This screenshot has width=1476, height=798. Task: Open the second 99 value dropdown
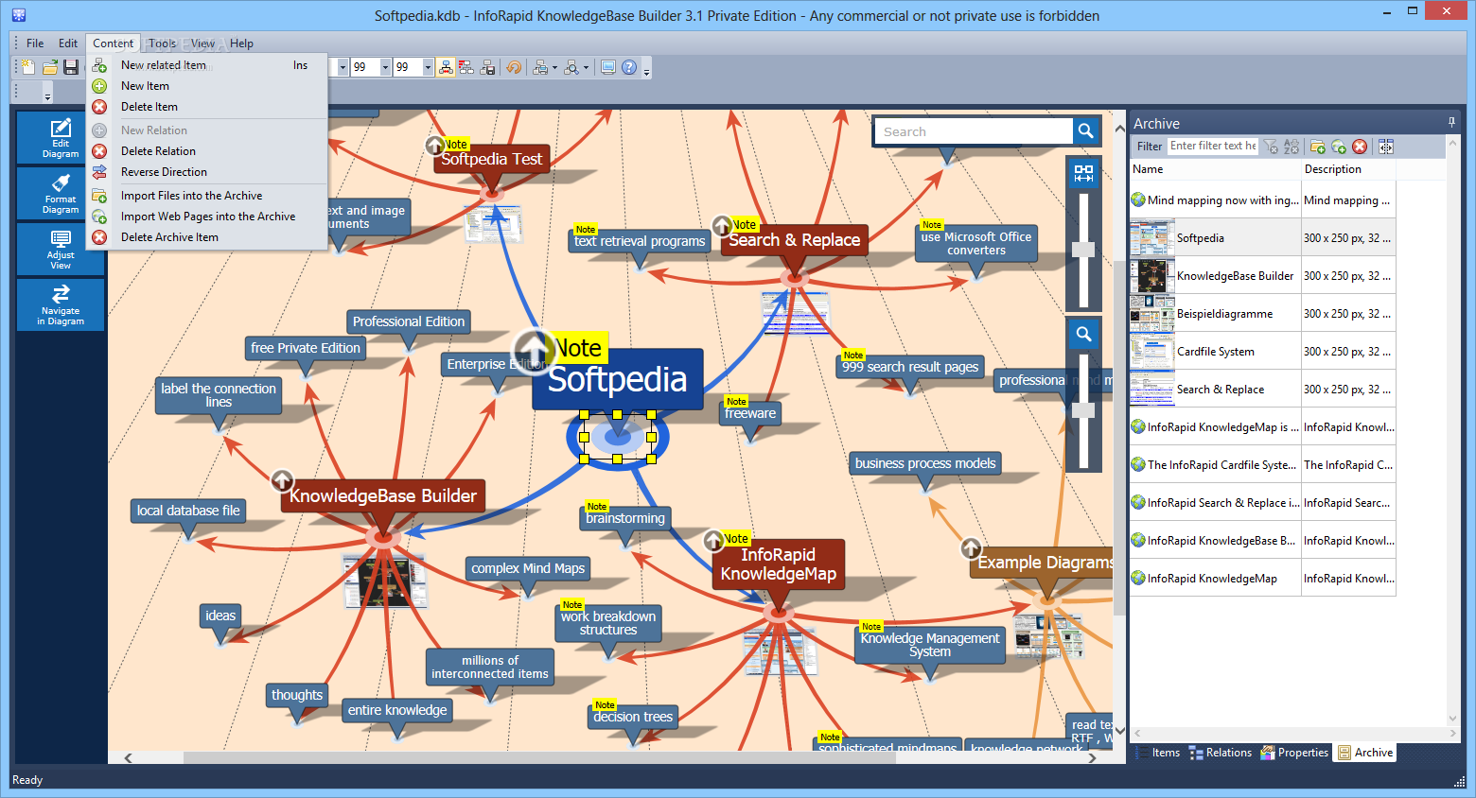[428, 67]
